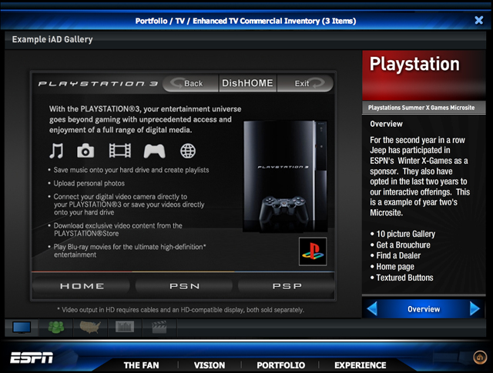Viewport: 493px width, 373px height.
Task: Click the Exit button in the microsite
Action: click(x=305, y=83)
